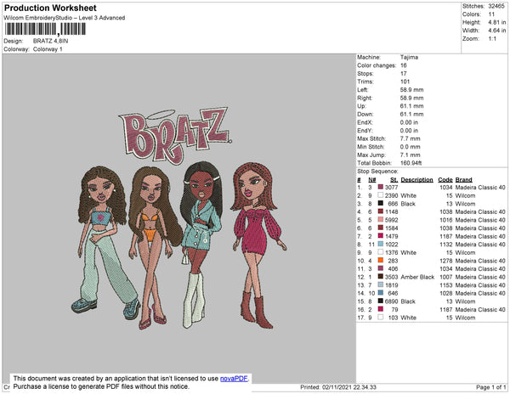The width and height of the screenshot is (510, 394).
Task: Click the Stitches value 32465
Action: [x=496, y=6]
